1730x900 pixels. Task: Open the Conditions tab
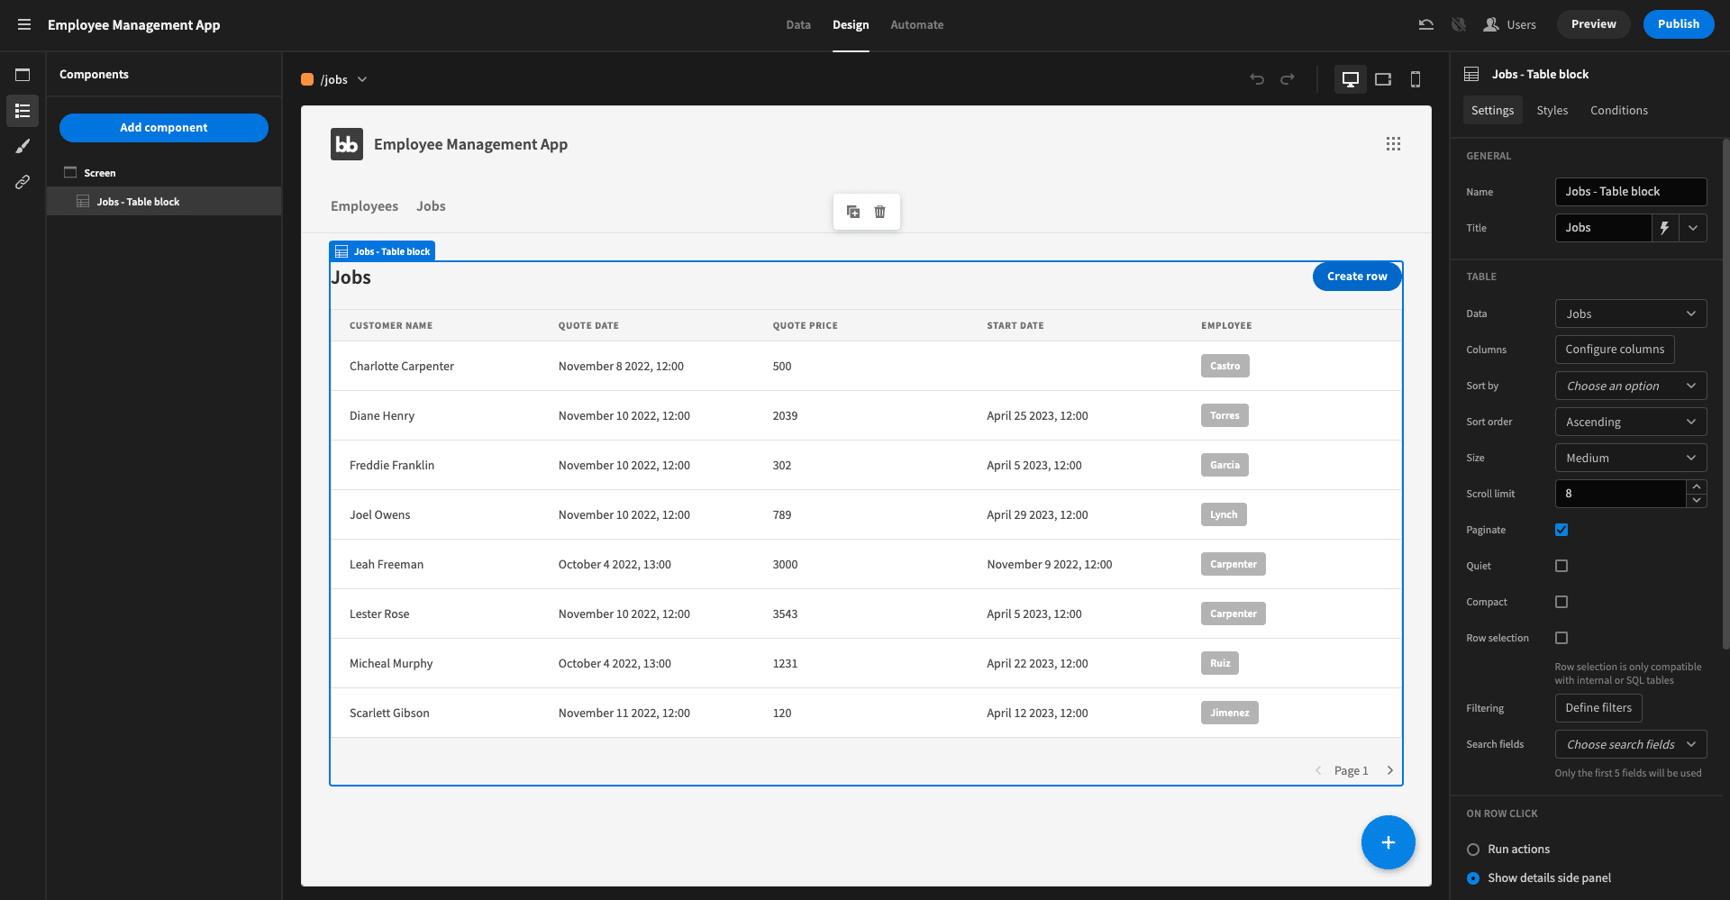pos(1618,110)
